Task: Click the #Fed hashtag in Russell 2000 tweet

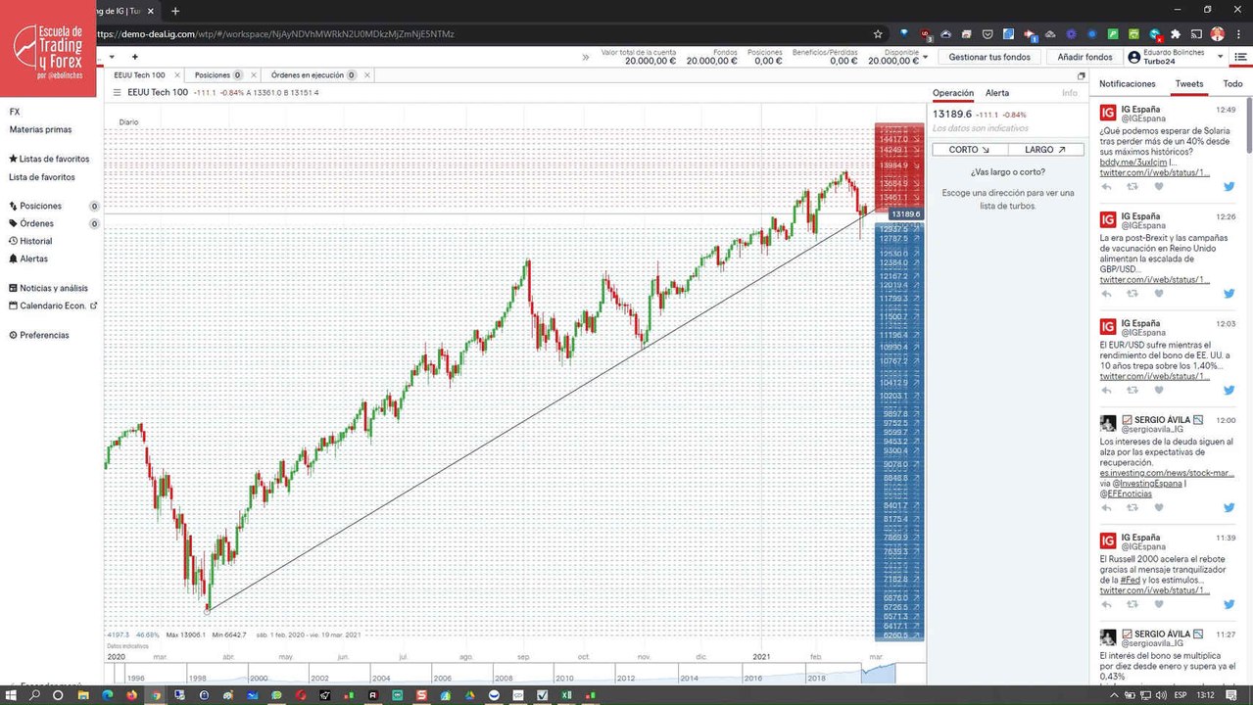Action: click(x=1130, y=580)
